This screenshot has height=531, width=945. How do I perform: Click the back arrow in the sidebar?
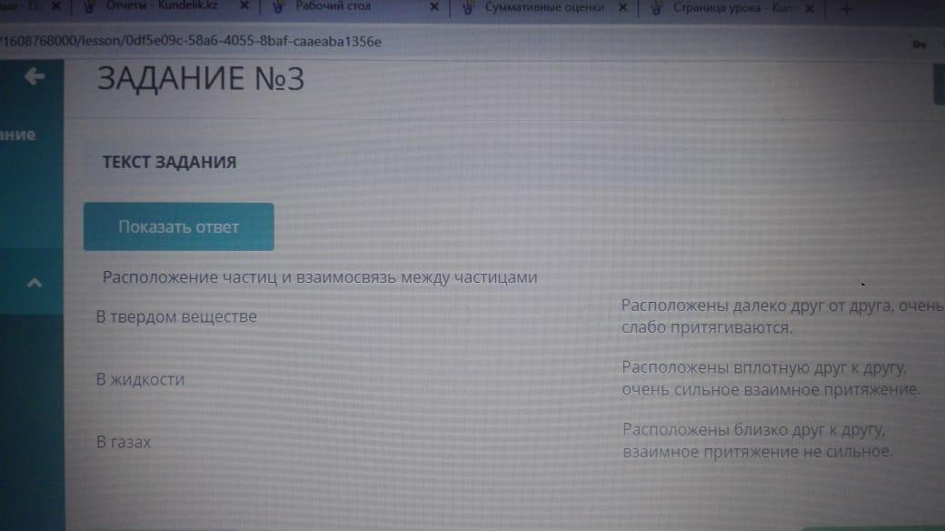(35, 76)
